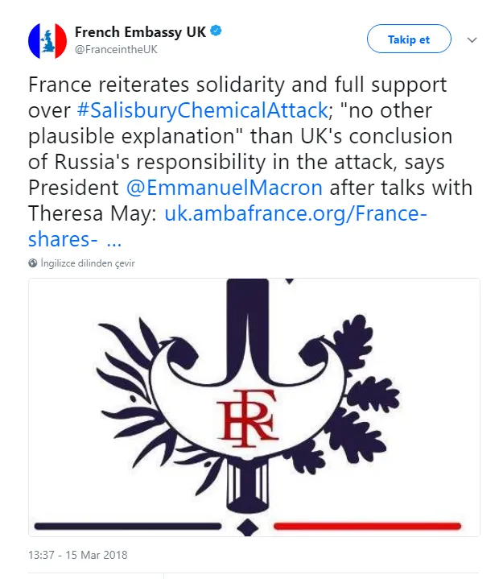Click the dark blue line at image bottom
The width and height of the screenshot is (503, 579).
(x=129, y=526)
